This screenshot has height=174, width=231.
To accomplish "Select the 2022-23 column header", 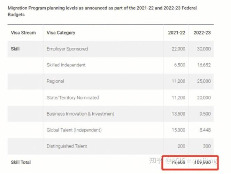I will [x=202, y=33].
